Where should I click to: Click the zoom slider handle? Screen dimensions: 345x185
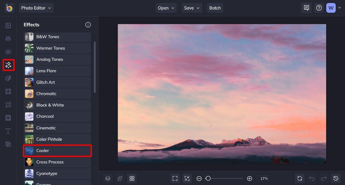[208, 178]
